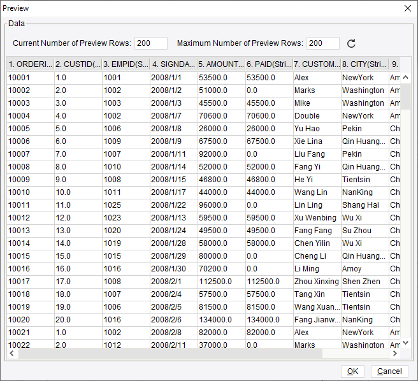Image resolution: width=418 pixels, height=381 pixels.
Task: Click sign date cell 2008/2/8
Action: tap(173, 333)
